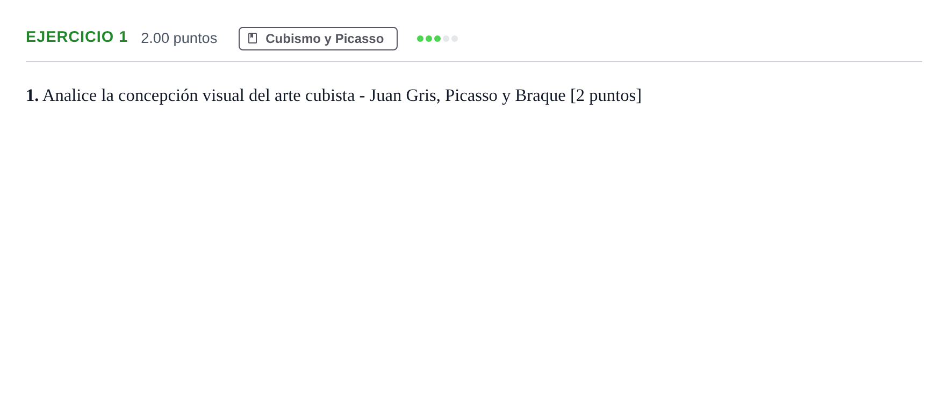Select the first green difficulty dot
The height and width of the screenshot is (410, 948).
pos(420,39)
